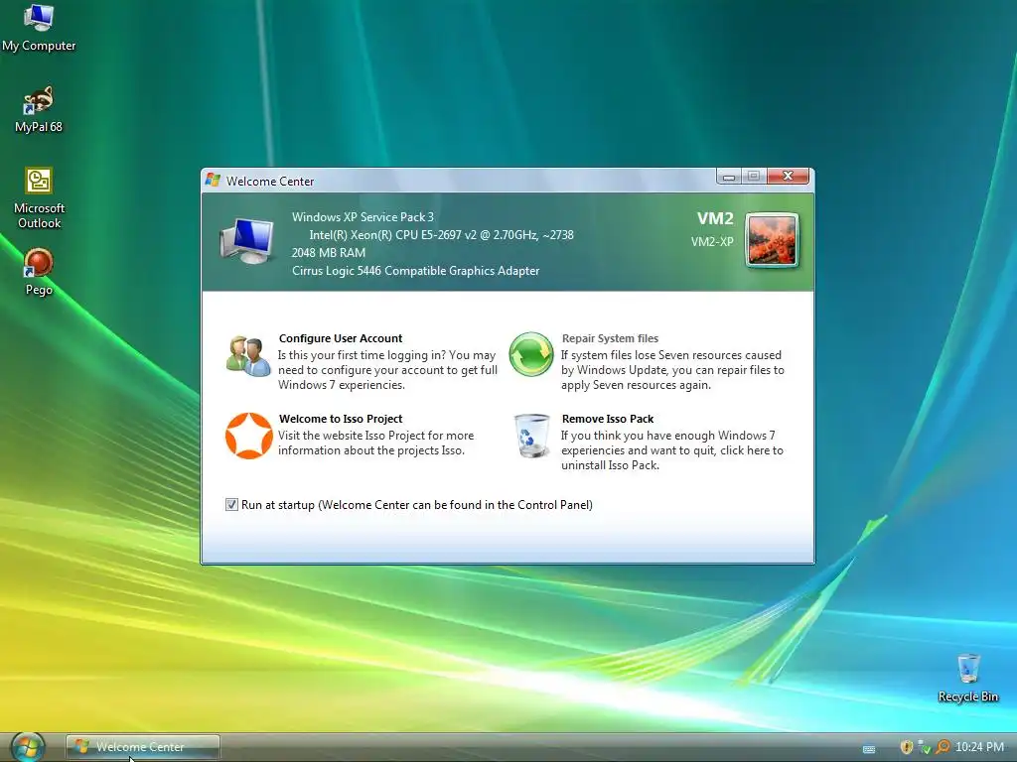Click the orange magnifier tray icon
This screenshot has width=1017, height=762.
click(x=943, y=747)
